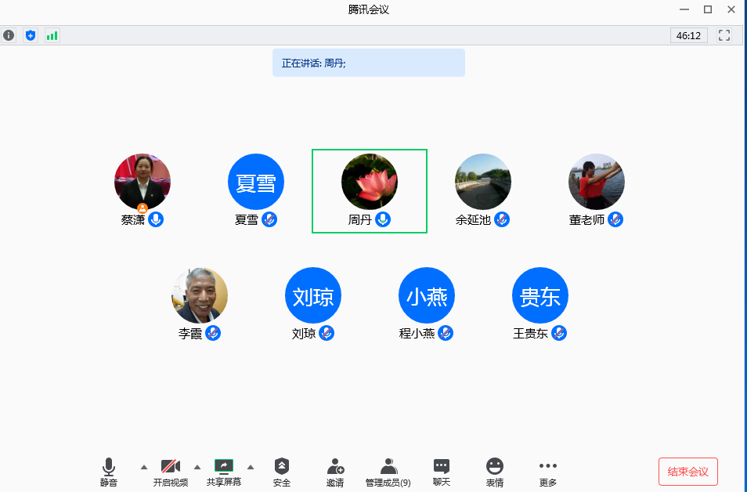Open 管理成员(9) member management
This screenshot has width=747, height=492.
click(x=388, y=472)
